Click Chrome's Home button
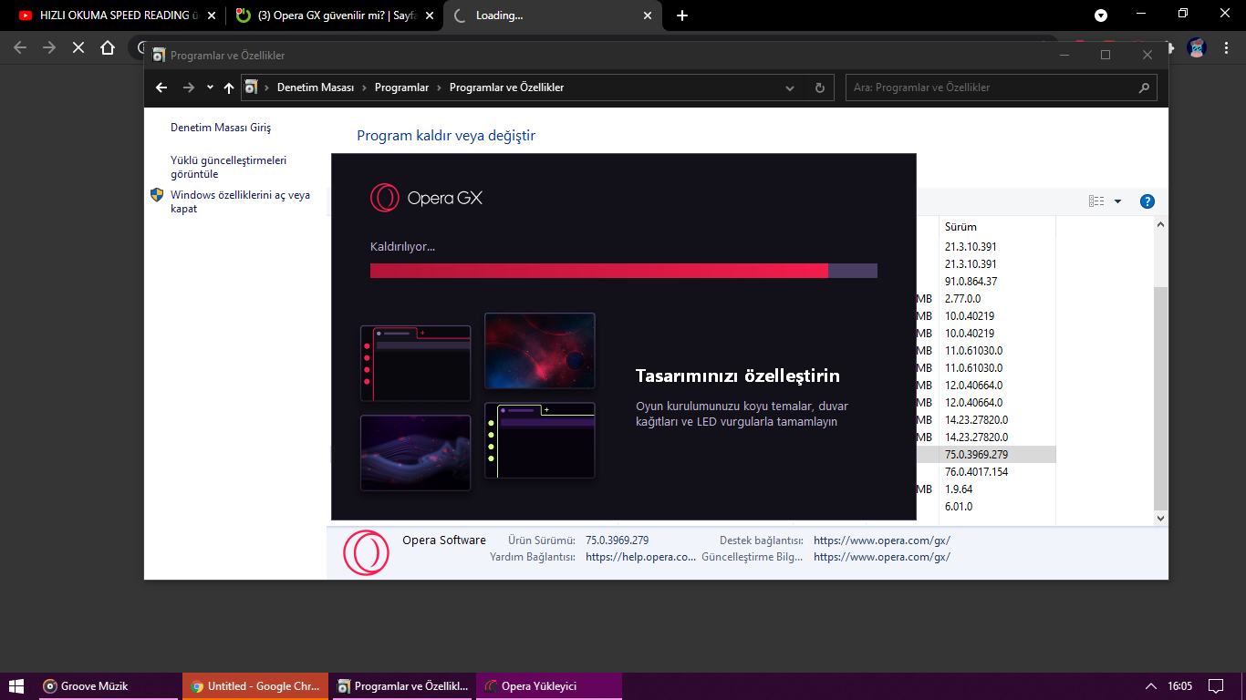This screenshot has width=1246, height=700. point(108,47)
